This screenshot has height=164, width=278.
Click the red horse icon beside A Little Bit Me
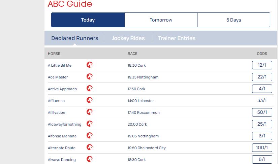pos(90,65)
